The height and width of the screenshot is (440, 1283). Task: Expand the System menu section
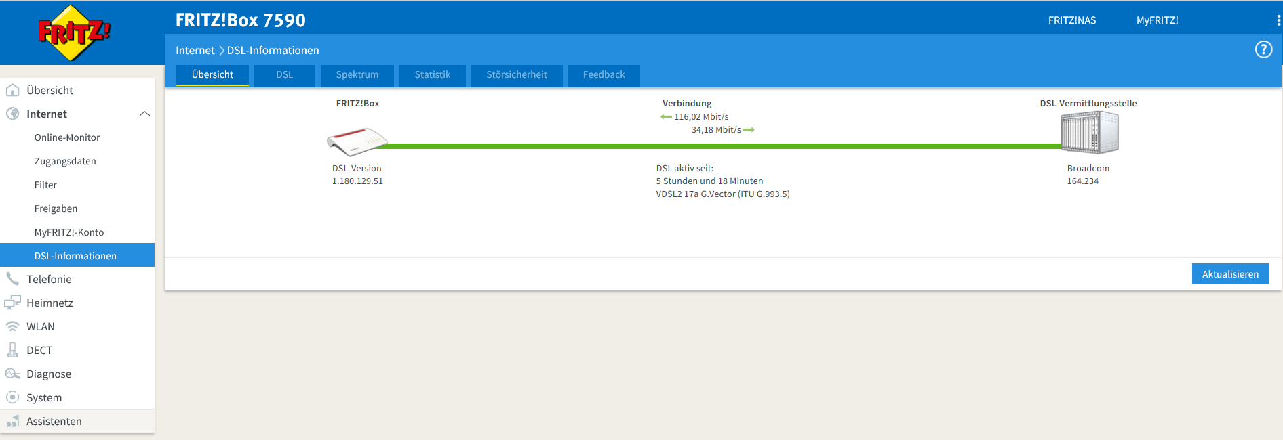44,397
